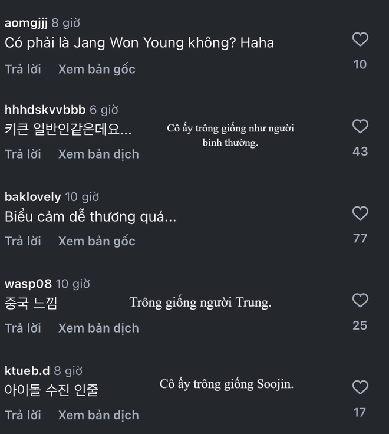
Task: Tap heart on baklovely's comment
Action: point(360,213)
